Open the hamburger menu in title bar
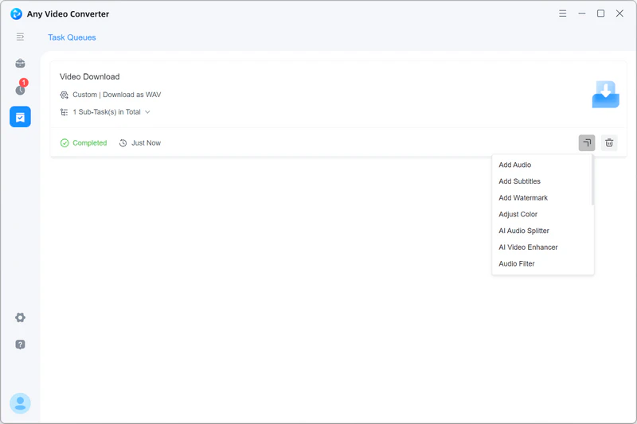Screen dimensions: 637x424 pyautogui.click(x=563, y=14)
